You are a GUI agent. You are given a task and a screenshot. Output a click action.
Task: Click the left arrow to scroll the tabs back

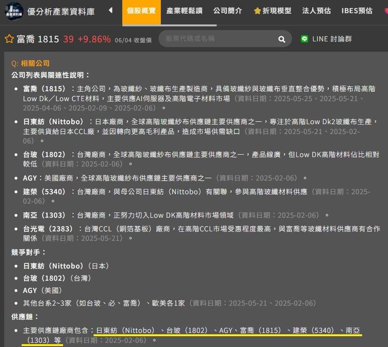pyautogui.click(x=111, y=10)
